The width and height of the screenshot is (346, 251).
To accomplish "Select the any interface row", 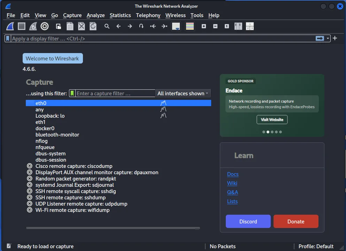I will coord(118,110).
